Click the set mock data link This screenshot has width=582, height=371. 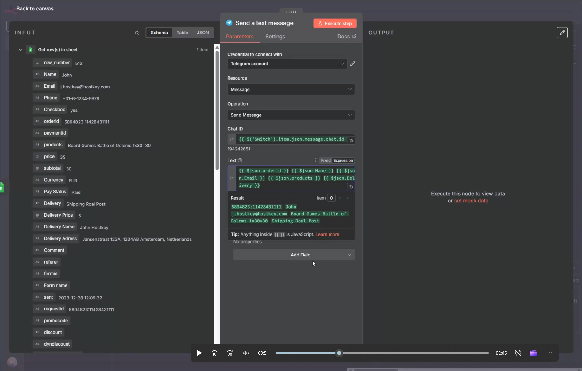click(x=471, y=201)
